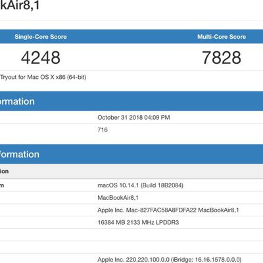The image size is (263, 263).
Task: Click the 16384 MB 2133 MHz LPDDR3 entry
Action: [x=138, y=222]
